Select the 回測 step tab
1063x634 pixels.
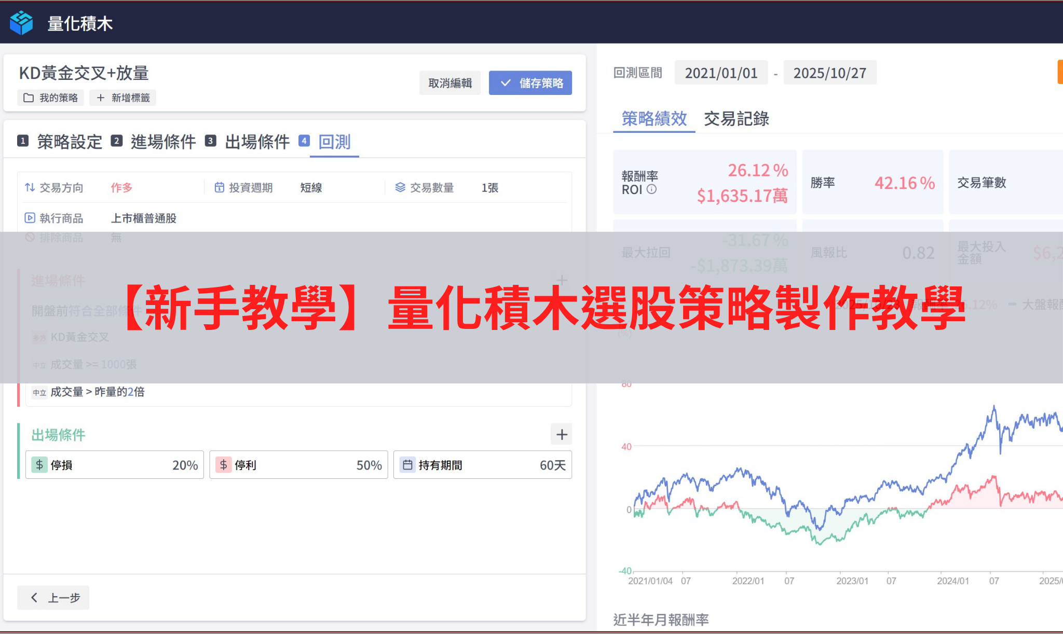334,142
